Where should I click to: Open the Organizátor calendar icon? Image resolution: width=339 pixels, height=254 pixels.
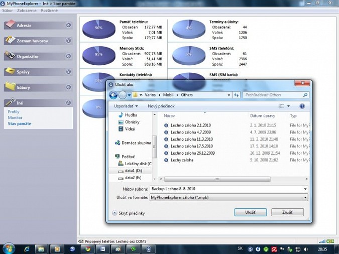10,56
